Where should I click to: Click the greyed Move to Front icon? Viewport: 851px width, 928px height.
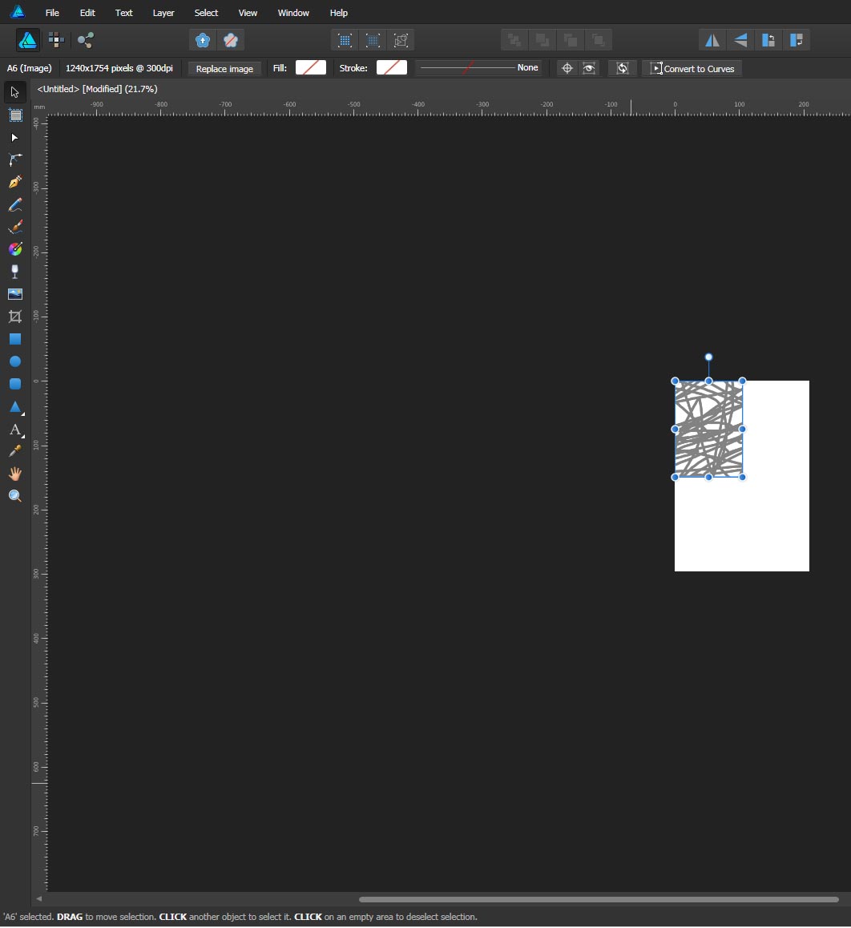click(x=599, y=40)
